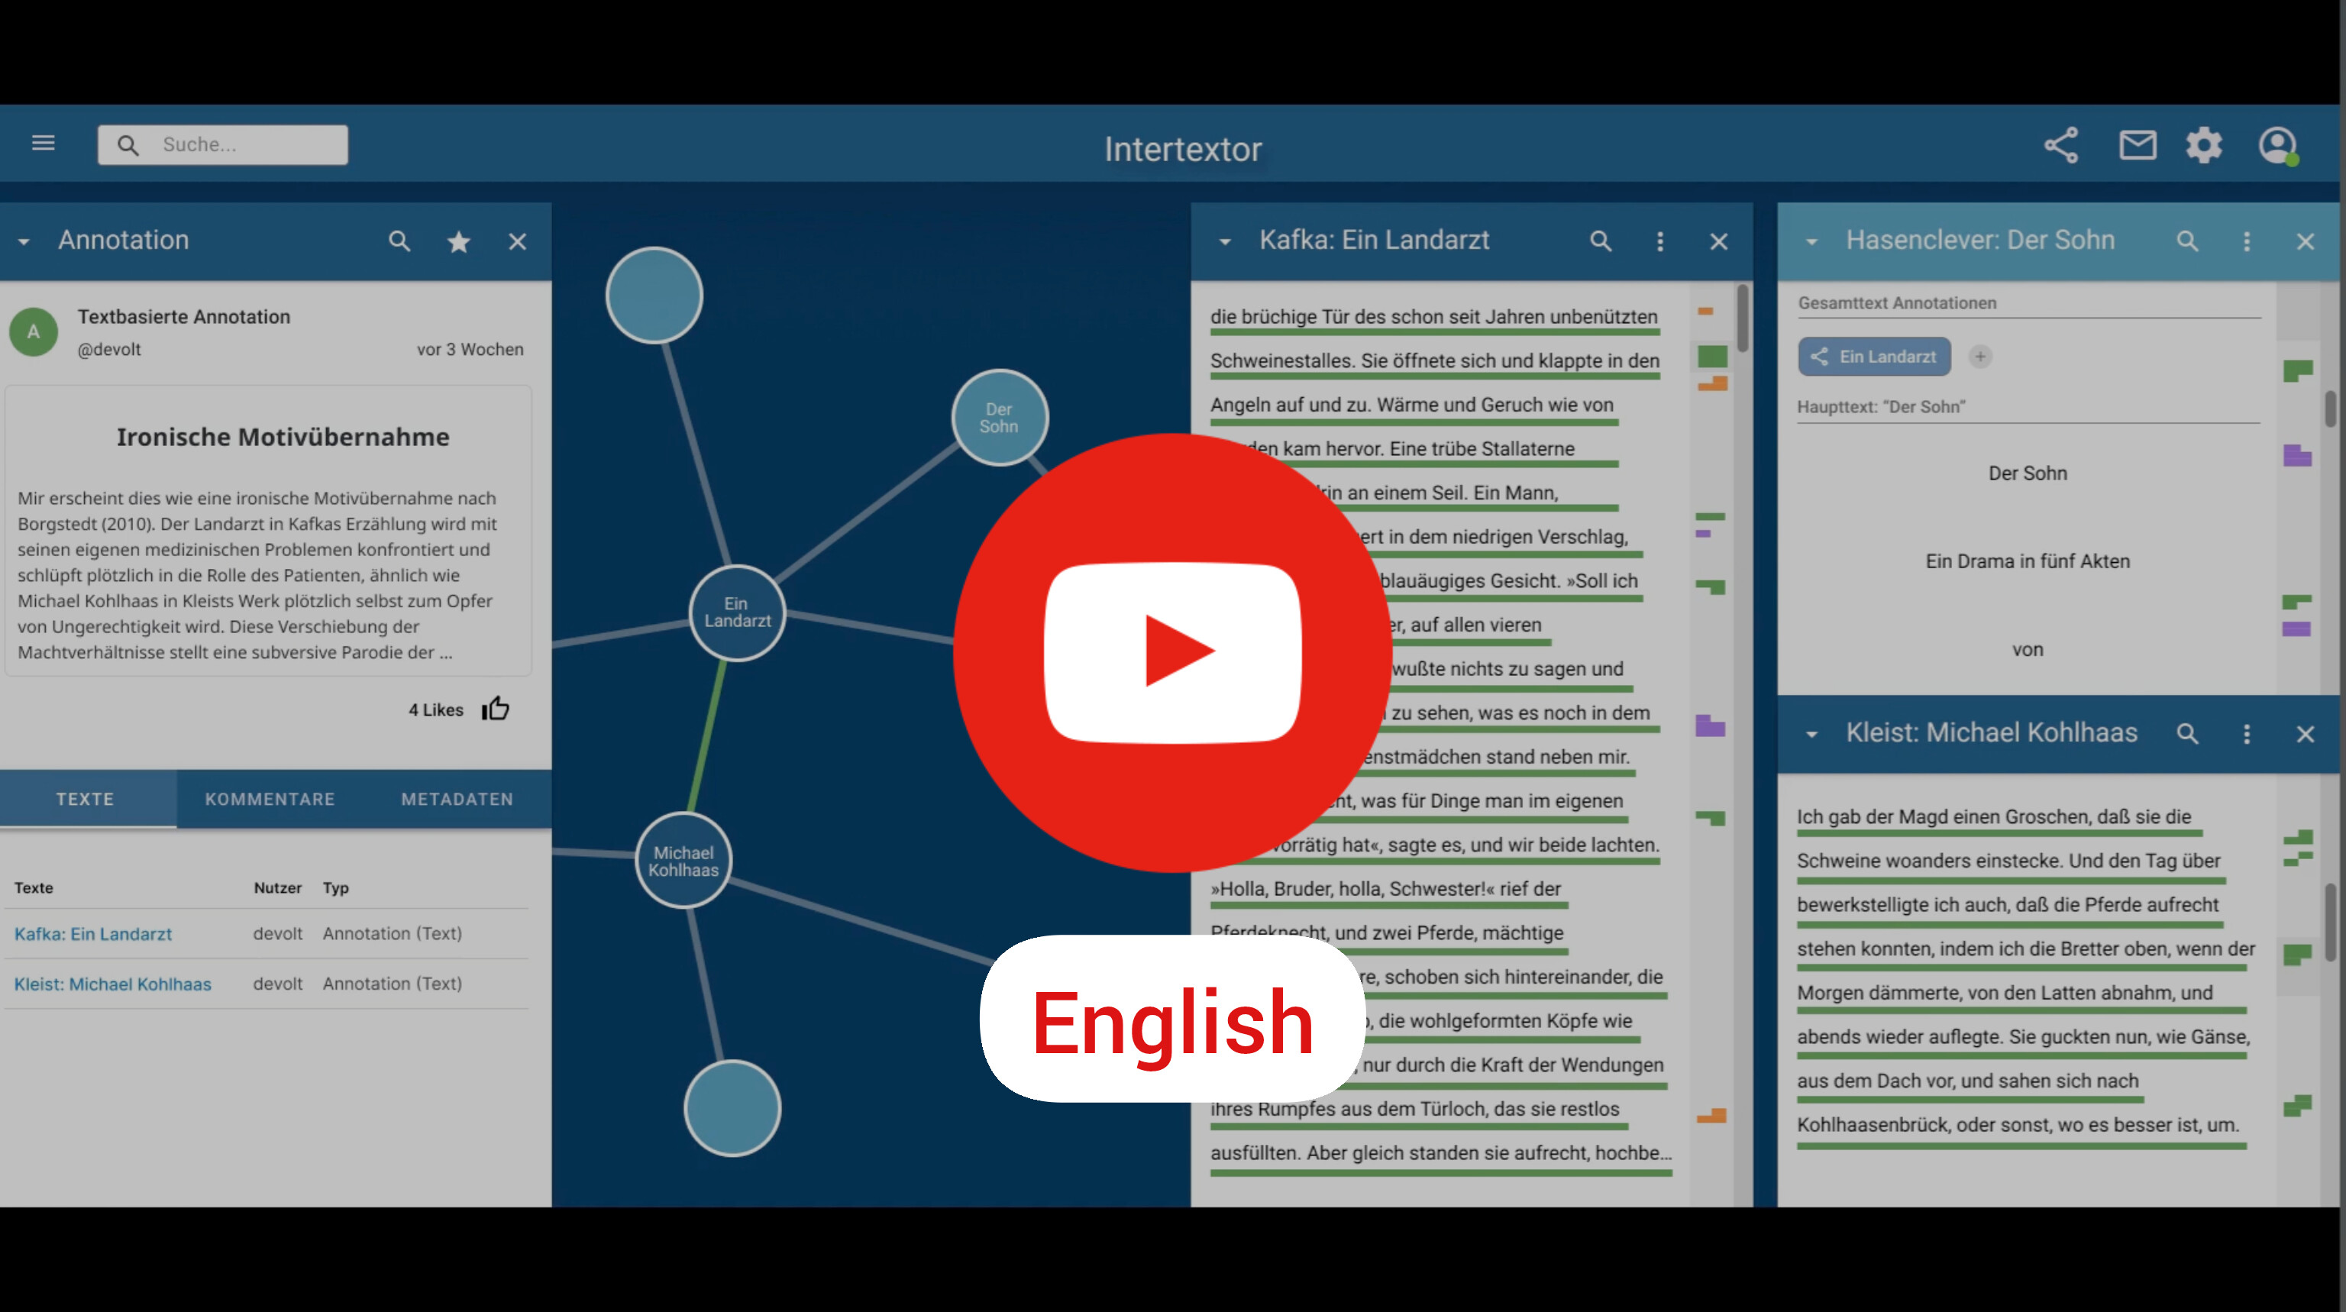Search within Kleist: Michael Kohlhaas panel
2346x1312 pixels.
pos(2186,734)
